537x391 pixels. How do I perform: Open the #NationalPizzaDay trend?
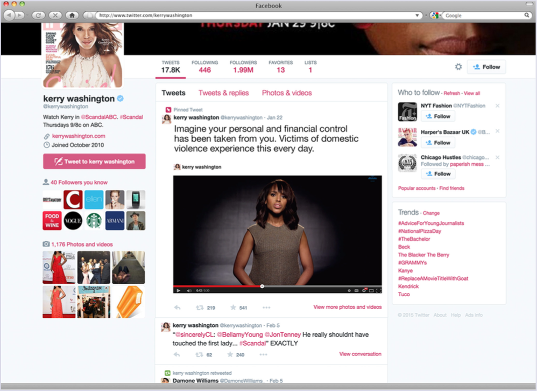point(420,231)
